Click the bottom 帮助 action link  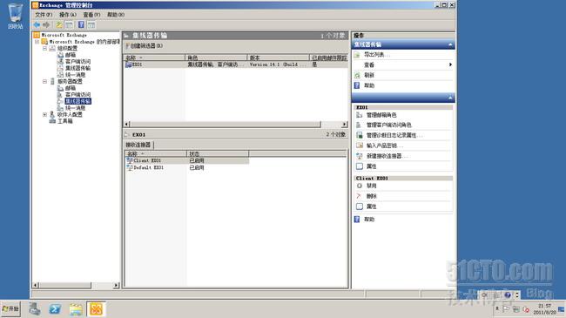click(369, 220)
